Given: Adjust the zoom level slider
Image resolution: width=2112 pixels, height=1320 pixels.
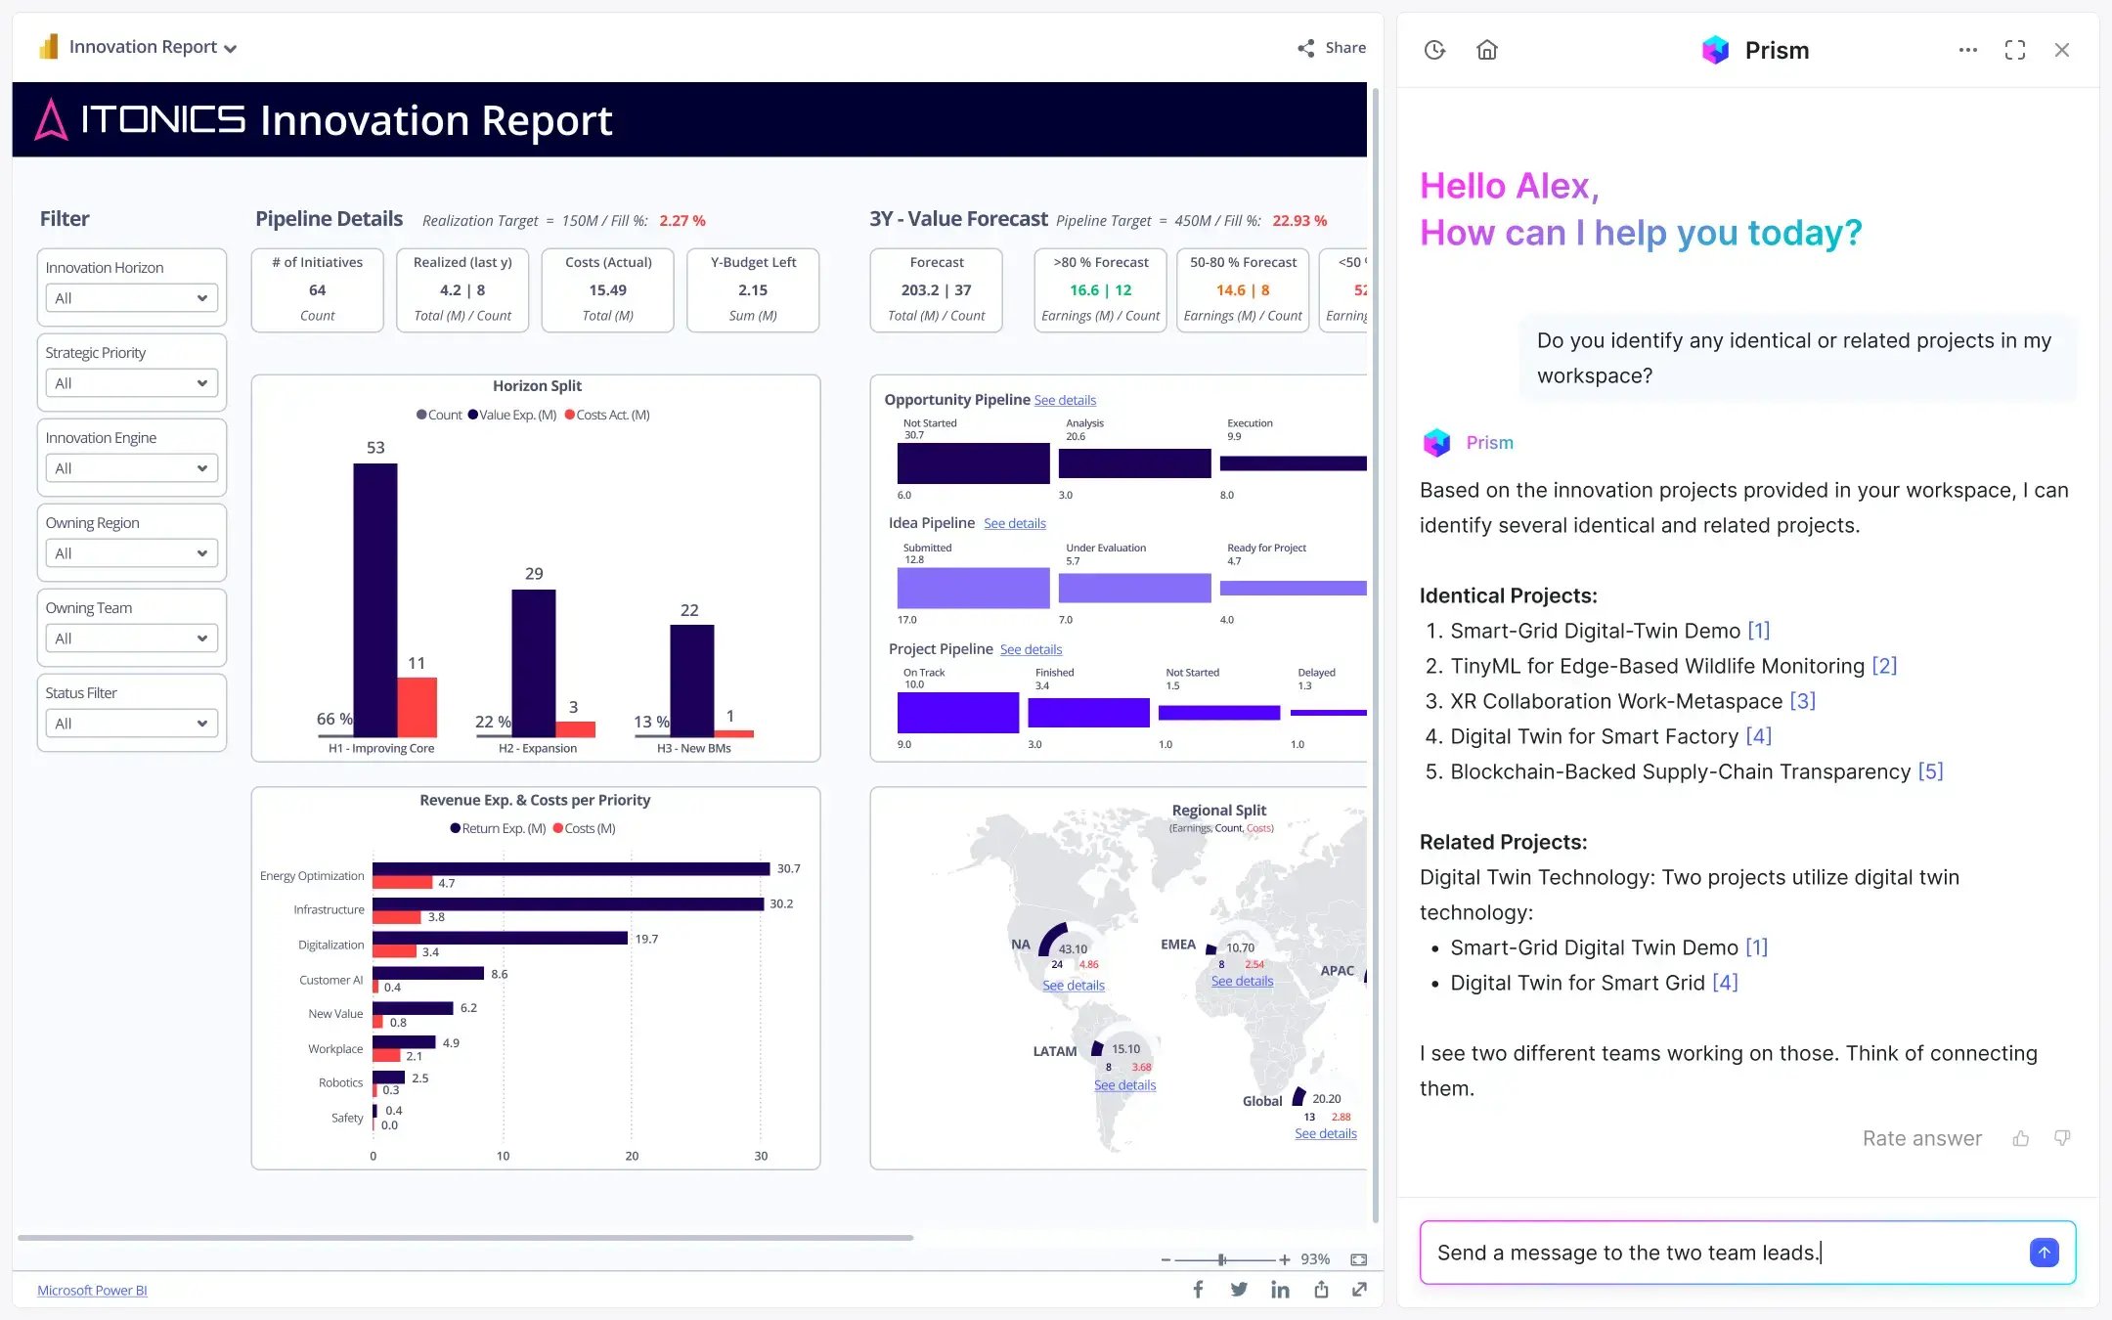Looking at the screenshot, I should tap(1220, 1259).
